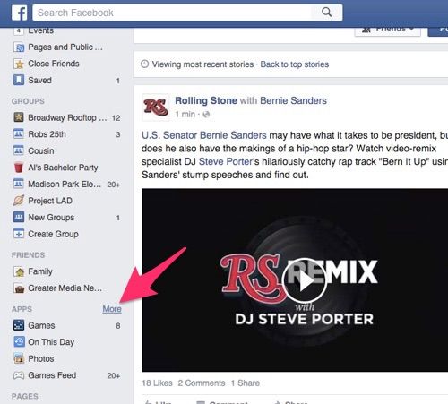Focus the Search Facebook field
This screenshot has height=404, width=448.
tap(187, 13)
